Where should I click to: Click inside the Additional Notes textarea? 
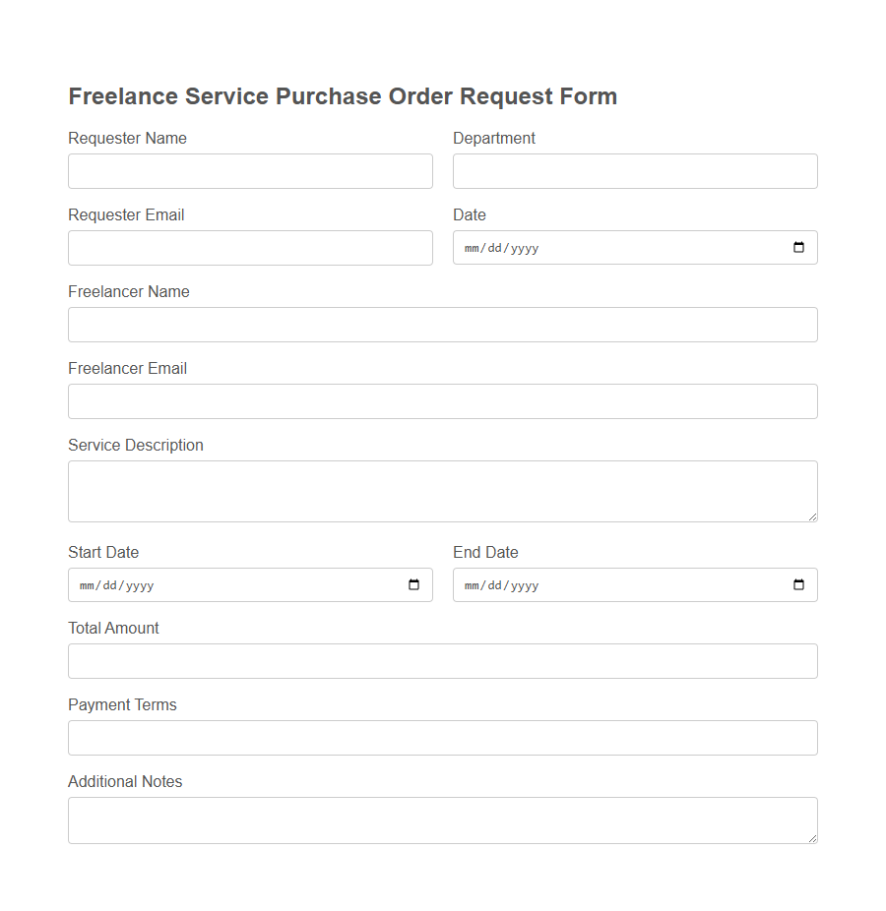442,818
